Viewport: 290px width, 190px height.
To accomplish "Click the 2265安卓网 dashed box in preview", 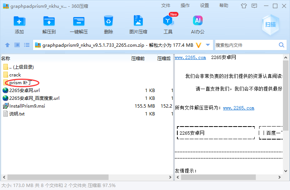I will coord(216,133).
